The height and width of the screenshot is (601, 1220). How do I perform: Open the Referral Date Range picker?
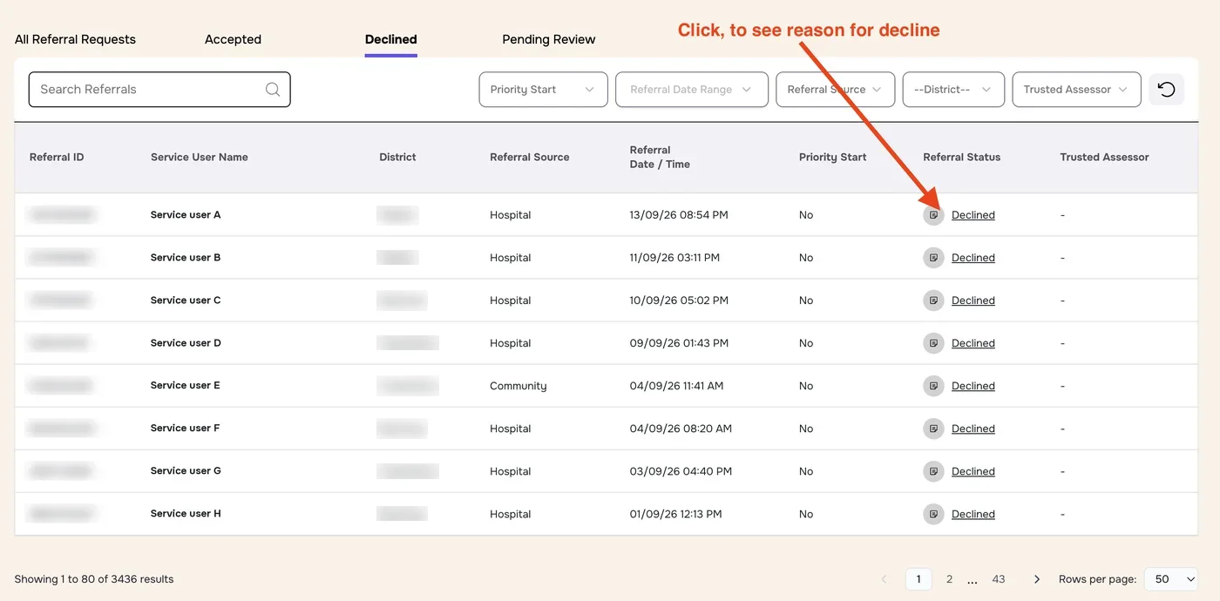pos(692,90)
